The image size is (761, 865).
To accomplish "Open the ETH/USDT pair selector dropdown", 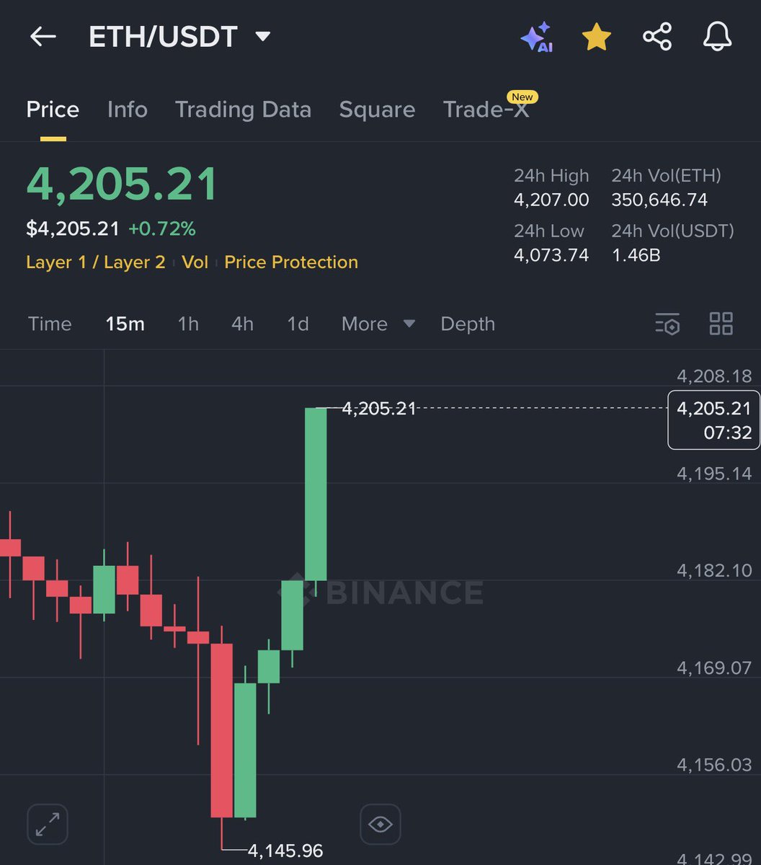I will (179, 37).
